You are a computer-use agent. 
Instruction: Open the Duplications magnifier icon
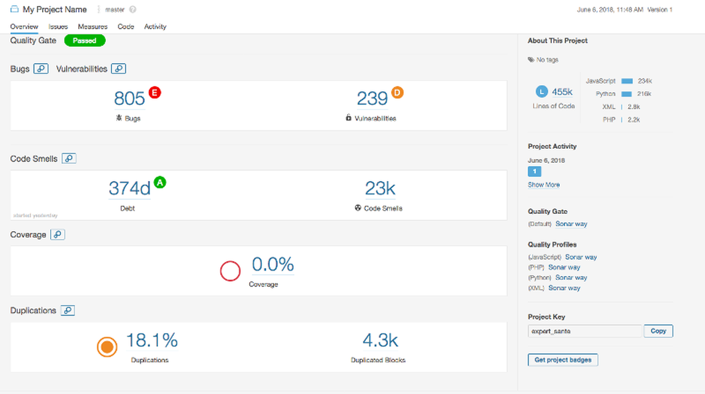coord(68,311)
